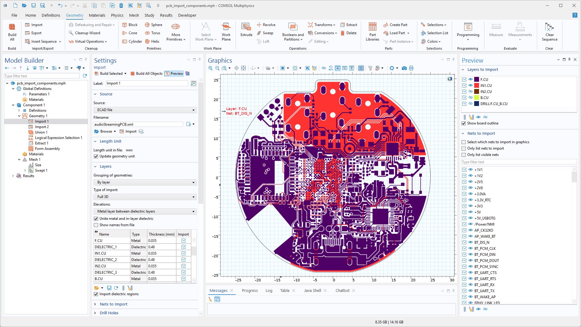This screenshot has width=581, height=327.
Task: Toggle Import dielectric regions checkbox
Action: pos(96,294)
